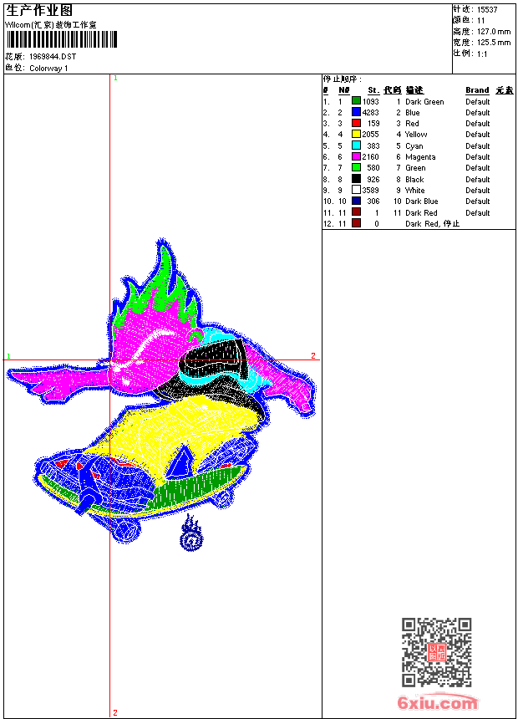Click the 'Dark Blue' description text

coord(422,201)
